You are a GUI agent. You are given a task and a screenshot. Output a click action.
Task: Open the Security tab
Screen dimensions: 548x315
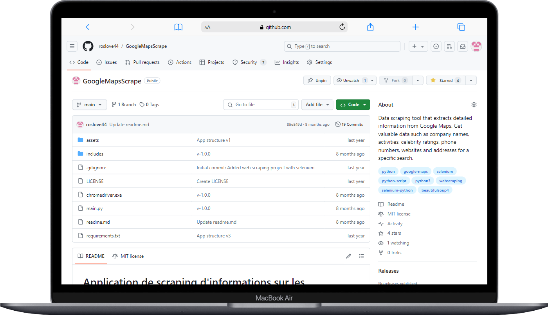point(249,62)
